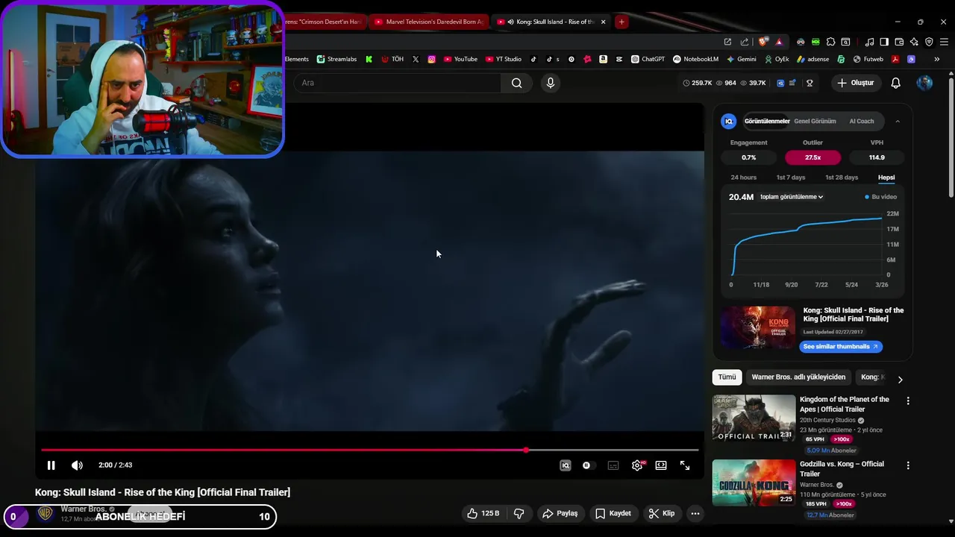Viewport: 955px width, 537px height.
Task: Open the toplam görüntülenme dropdown
Action: point(792,197)
